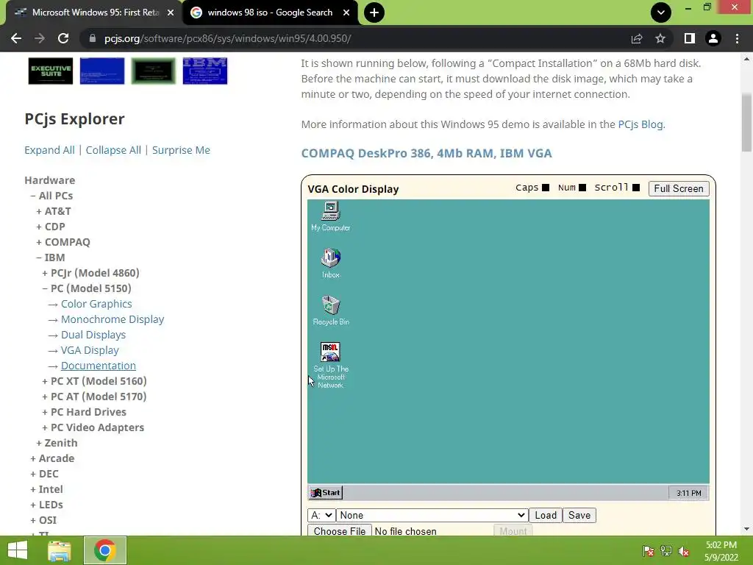753x565 pixels.
Task: Open the green-bordered dark thumbnail
Action: click(153, 71)
